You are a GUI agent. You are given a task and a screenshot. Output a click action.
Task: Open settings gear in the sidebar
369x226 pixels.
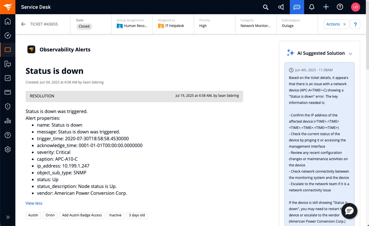tap(8, 149)
